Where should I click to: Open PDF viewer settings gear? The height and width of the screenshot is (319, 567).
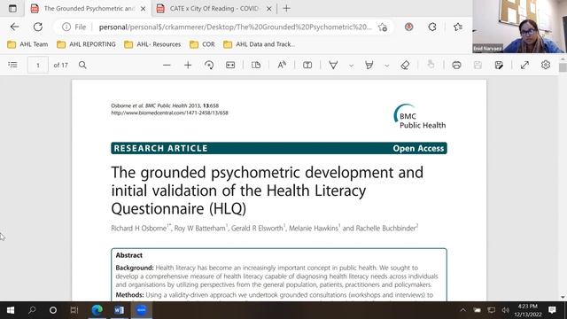click(546, 65)
